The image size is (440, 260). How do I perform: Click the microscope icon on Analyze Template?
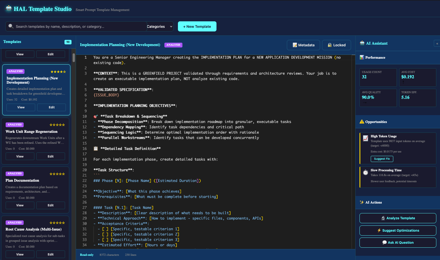(384, 218)
